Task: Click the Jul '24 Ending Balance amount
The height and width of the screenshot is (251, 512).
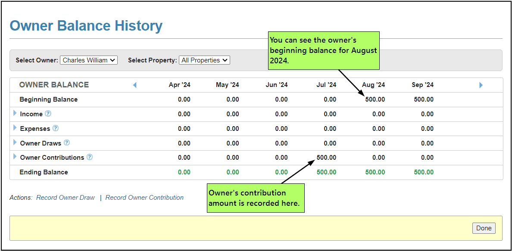Action: pyautogui.click(x=326, y=172)
